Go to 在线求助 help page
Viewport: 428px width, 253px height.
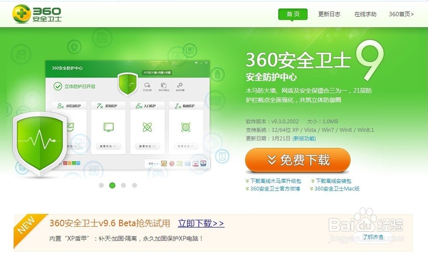[x=365, y=14]
